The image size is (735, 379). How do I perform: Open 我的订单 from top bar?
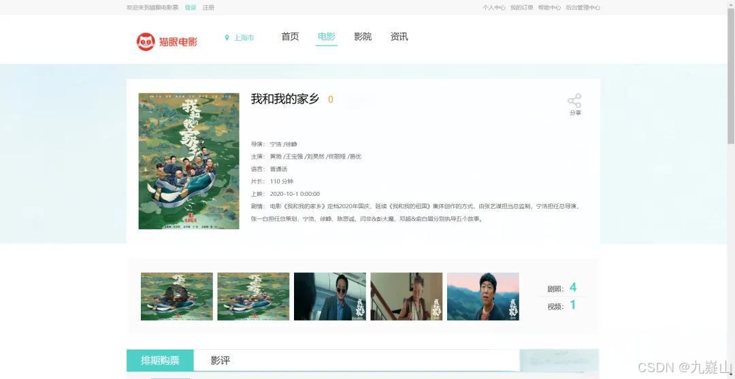coord(522,7)
